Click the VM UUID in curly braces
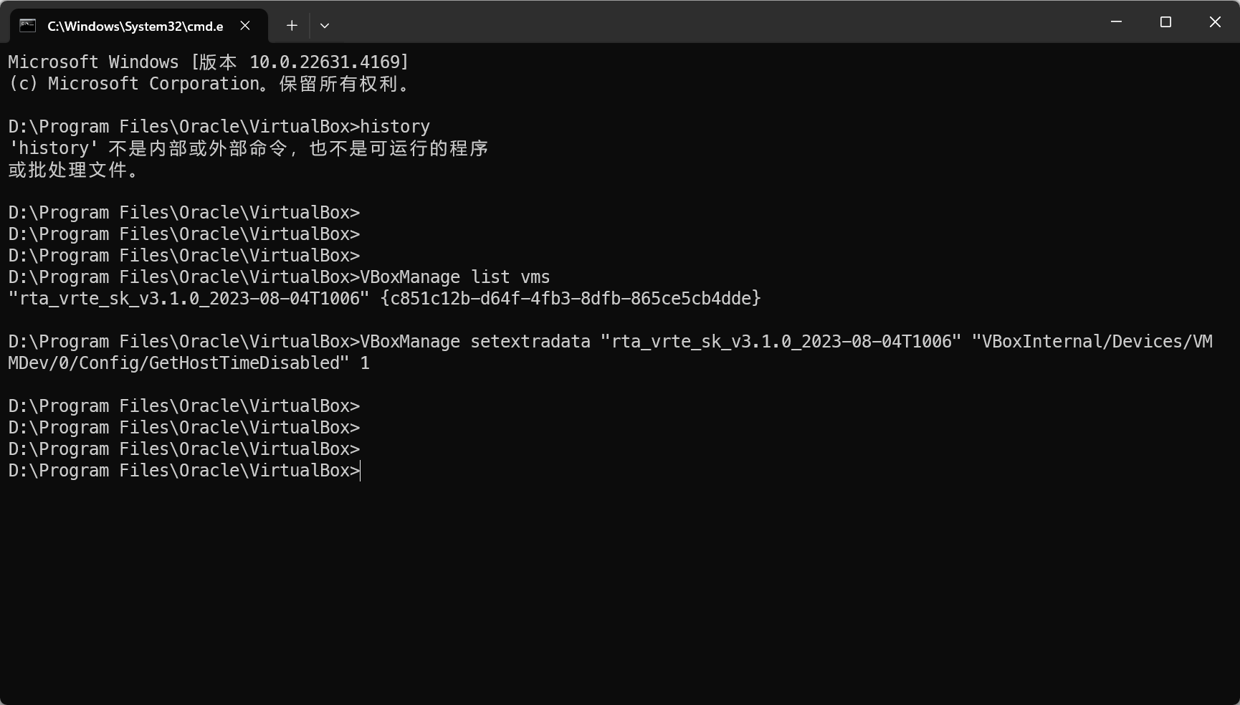Screen dimensions: 1240x705 pos(571,299)
